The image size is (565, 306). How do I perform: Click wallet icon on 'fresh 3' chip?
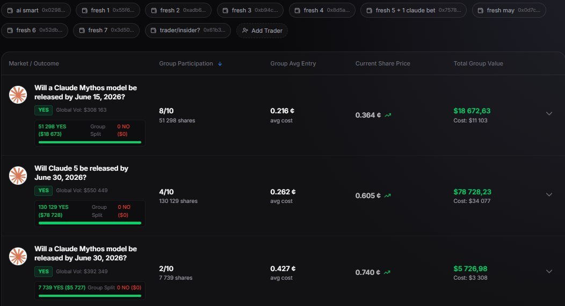pos(226,10)
